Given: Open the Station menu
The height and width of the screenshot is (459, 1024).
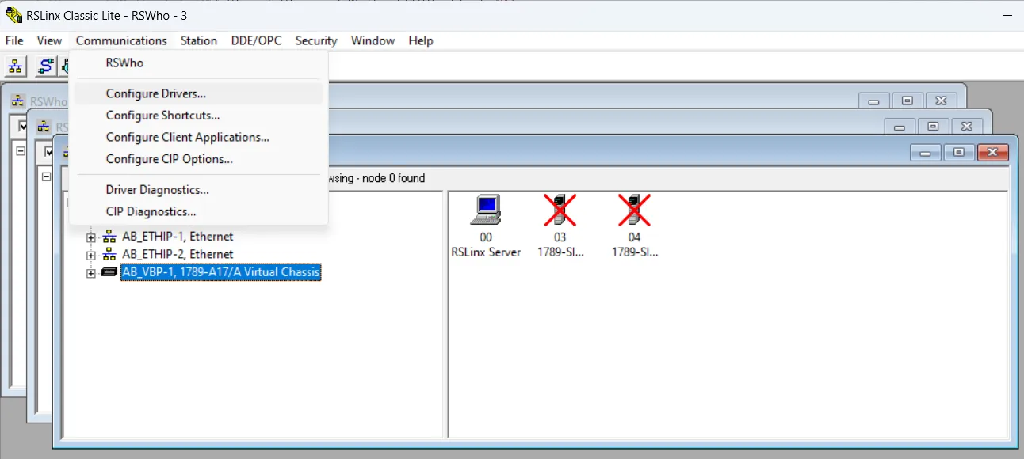Looking at the screenshot, I should pos(199,40).
